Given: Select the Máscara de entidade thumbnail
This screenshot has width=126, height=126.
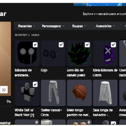Looking at the screenshot, I should [27, 54].
